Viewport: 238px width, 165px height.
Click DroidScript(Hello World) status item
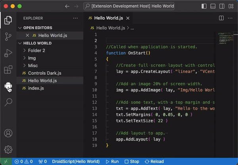pos(76,161)
